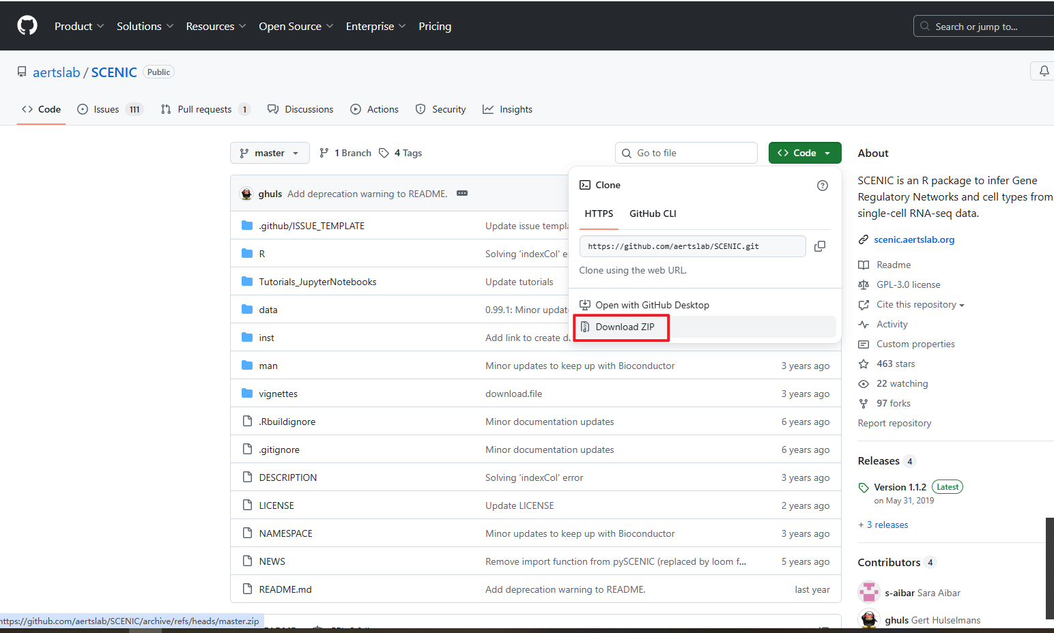Open the Security tab

coord(440,109)
